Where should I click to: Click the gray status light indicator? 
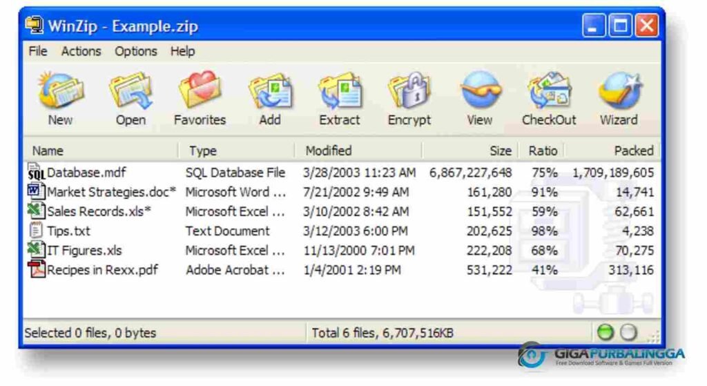[628, 332]
